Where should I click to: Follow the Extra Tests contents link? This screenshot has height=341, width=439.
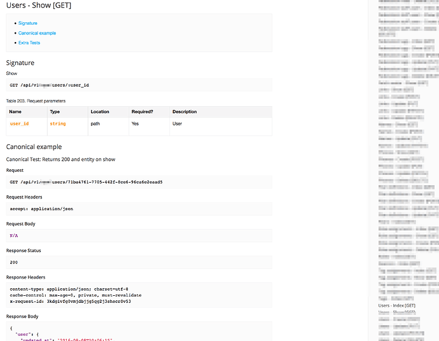pyautogui.click(x=29, y=43)
